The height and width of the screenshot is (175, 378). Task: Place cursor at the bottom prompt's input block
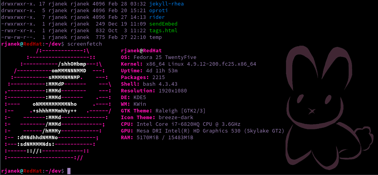click(x=69, y=171)
